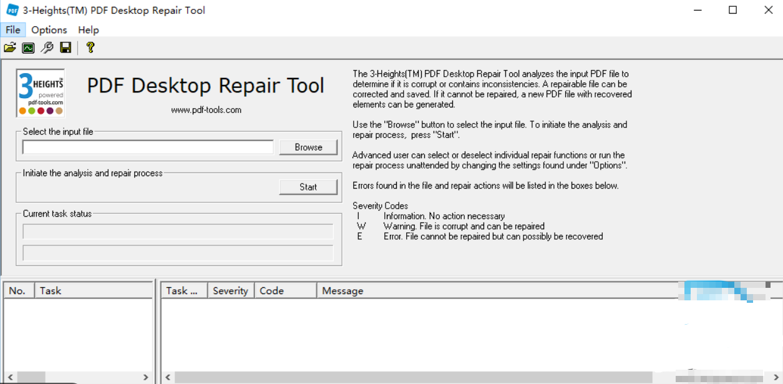Click left arrow of task list scrollbar
This screenshot has width=783, height=384.
tap(10, 377)
